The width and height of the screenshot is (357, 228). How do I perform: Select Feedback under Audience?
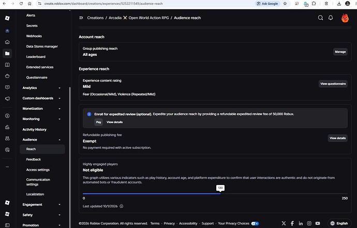34,160
